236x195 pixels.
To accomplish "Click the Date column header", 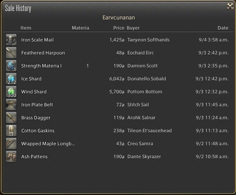I will 223,28.
